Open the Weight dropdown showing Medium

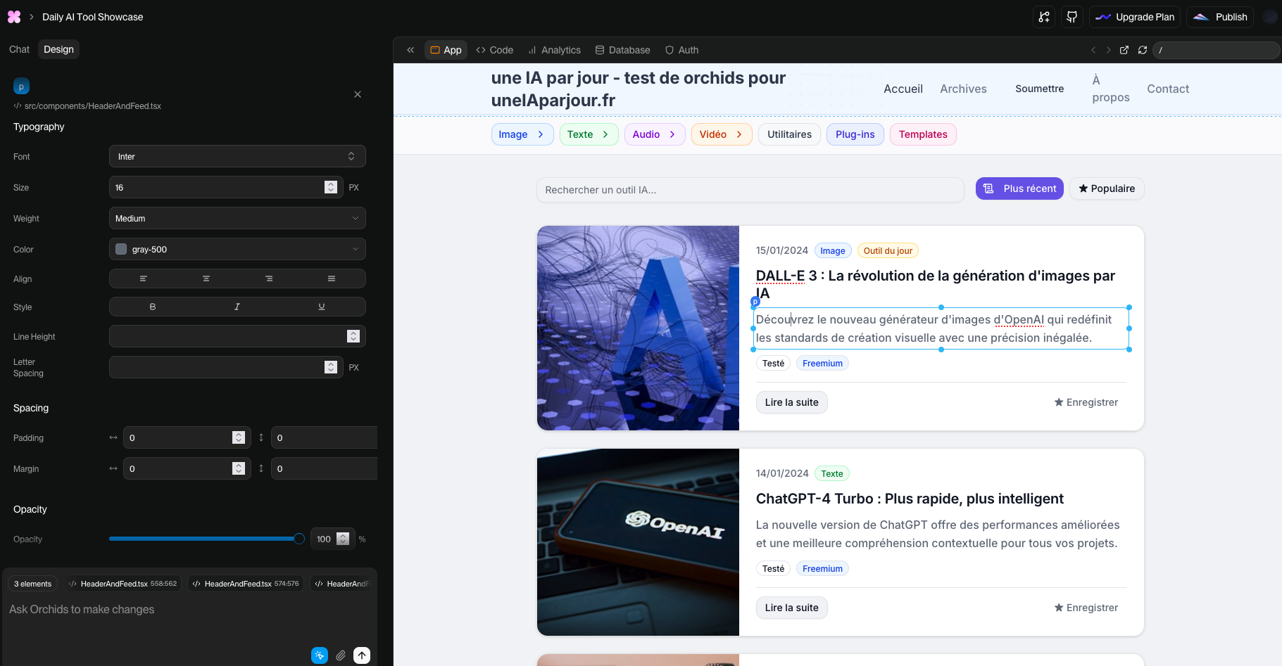tap(237, 218)
